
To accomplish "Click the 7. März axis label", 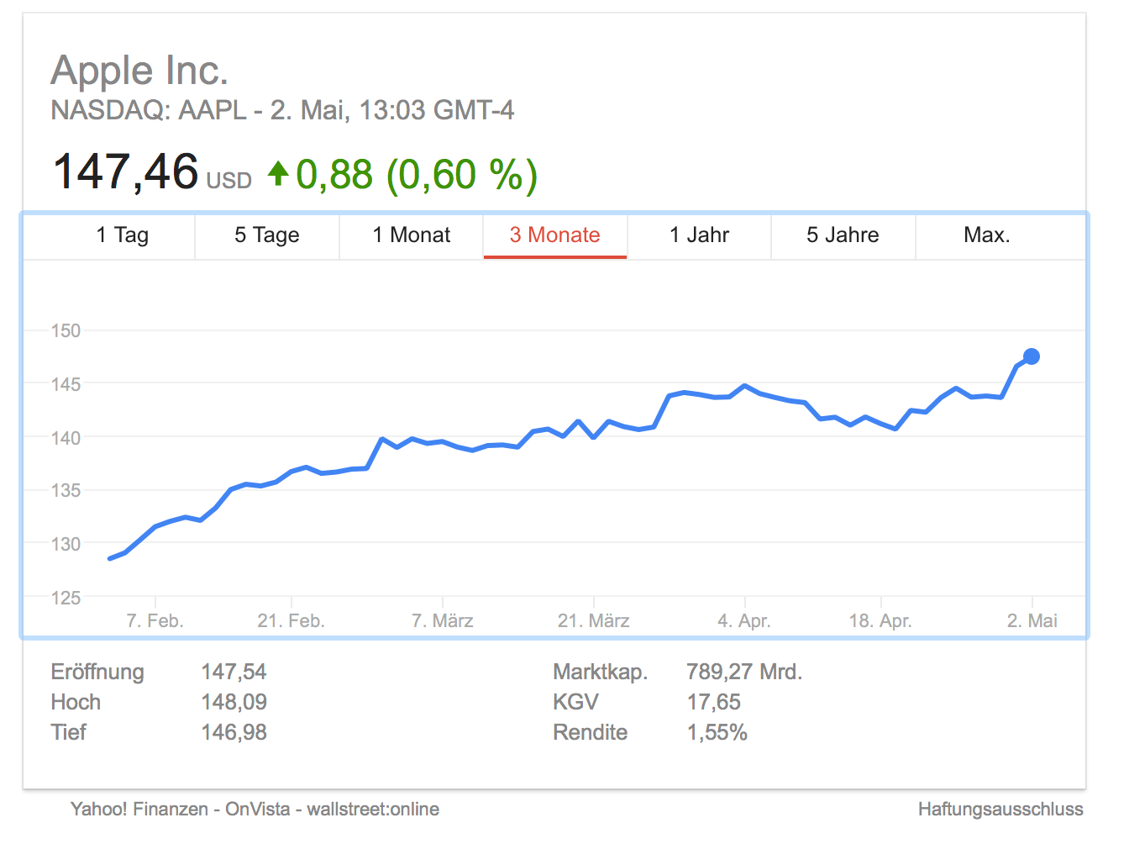I will pyautogui.click(x=443, y=620).
